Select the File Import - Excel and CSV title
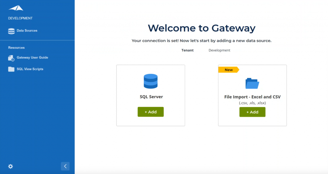The image size is (328, 174). tap(252, 97)
